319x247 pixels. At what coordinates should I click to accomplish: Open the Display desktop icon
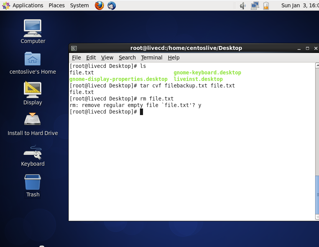(x=33, y=93)
